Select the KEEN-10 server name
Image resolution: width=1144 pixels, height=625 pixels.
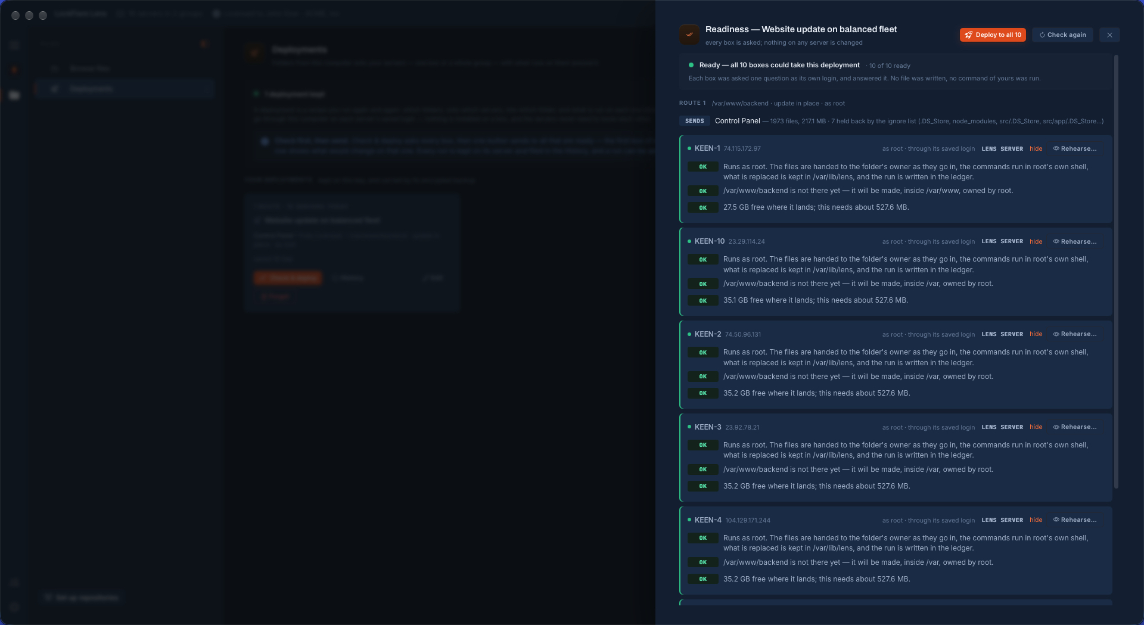tap(710, 241)
